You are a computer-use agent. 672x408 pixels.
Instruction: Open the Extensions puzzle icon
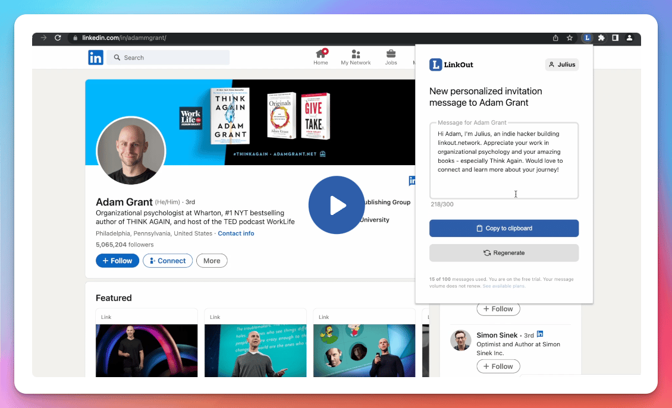click(x=601, y=37)
